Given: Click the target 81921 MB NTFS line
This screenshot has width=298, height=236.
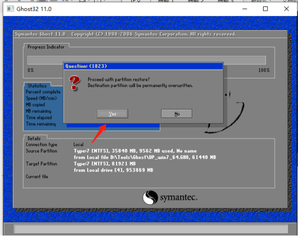Looking at the screenshot, I should (x=105, y=163).
